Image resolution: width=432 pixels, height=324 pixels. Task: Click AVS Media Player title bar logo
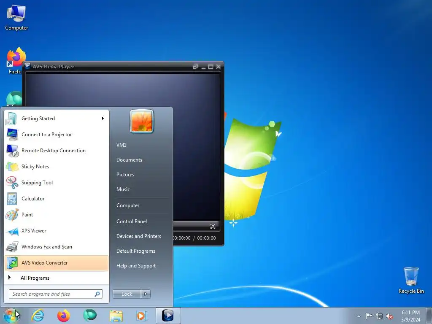click(x=27, y=66)
